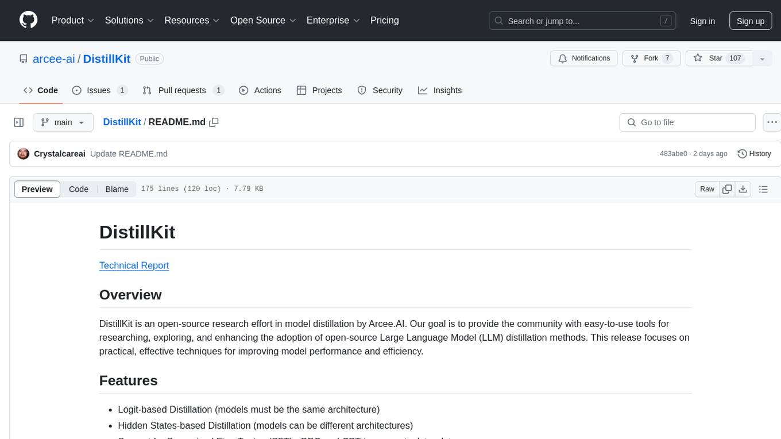Focus the Go to file field
The height and width of the screenshot is (439, 781).
point(687,122)
